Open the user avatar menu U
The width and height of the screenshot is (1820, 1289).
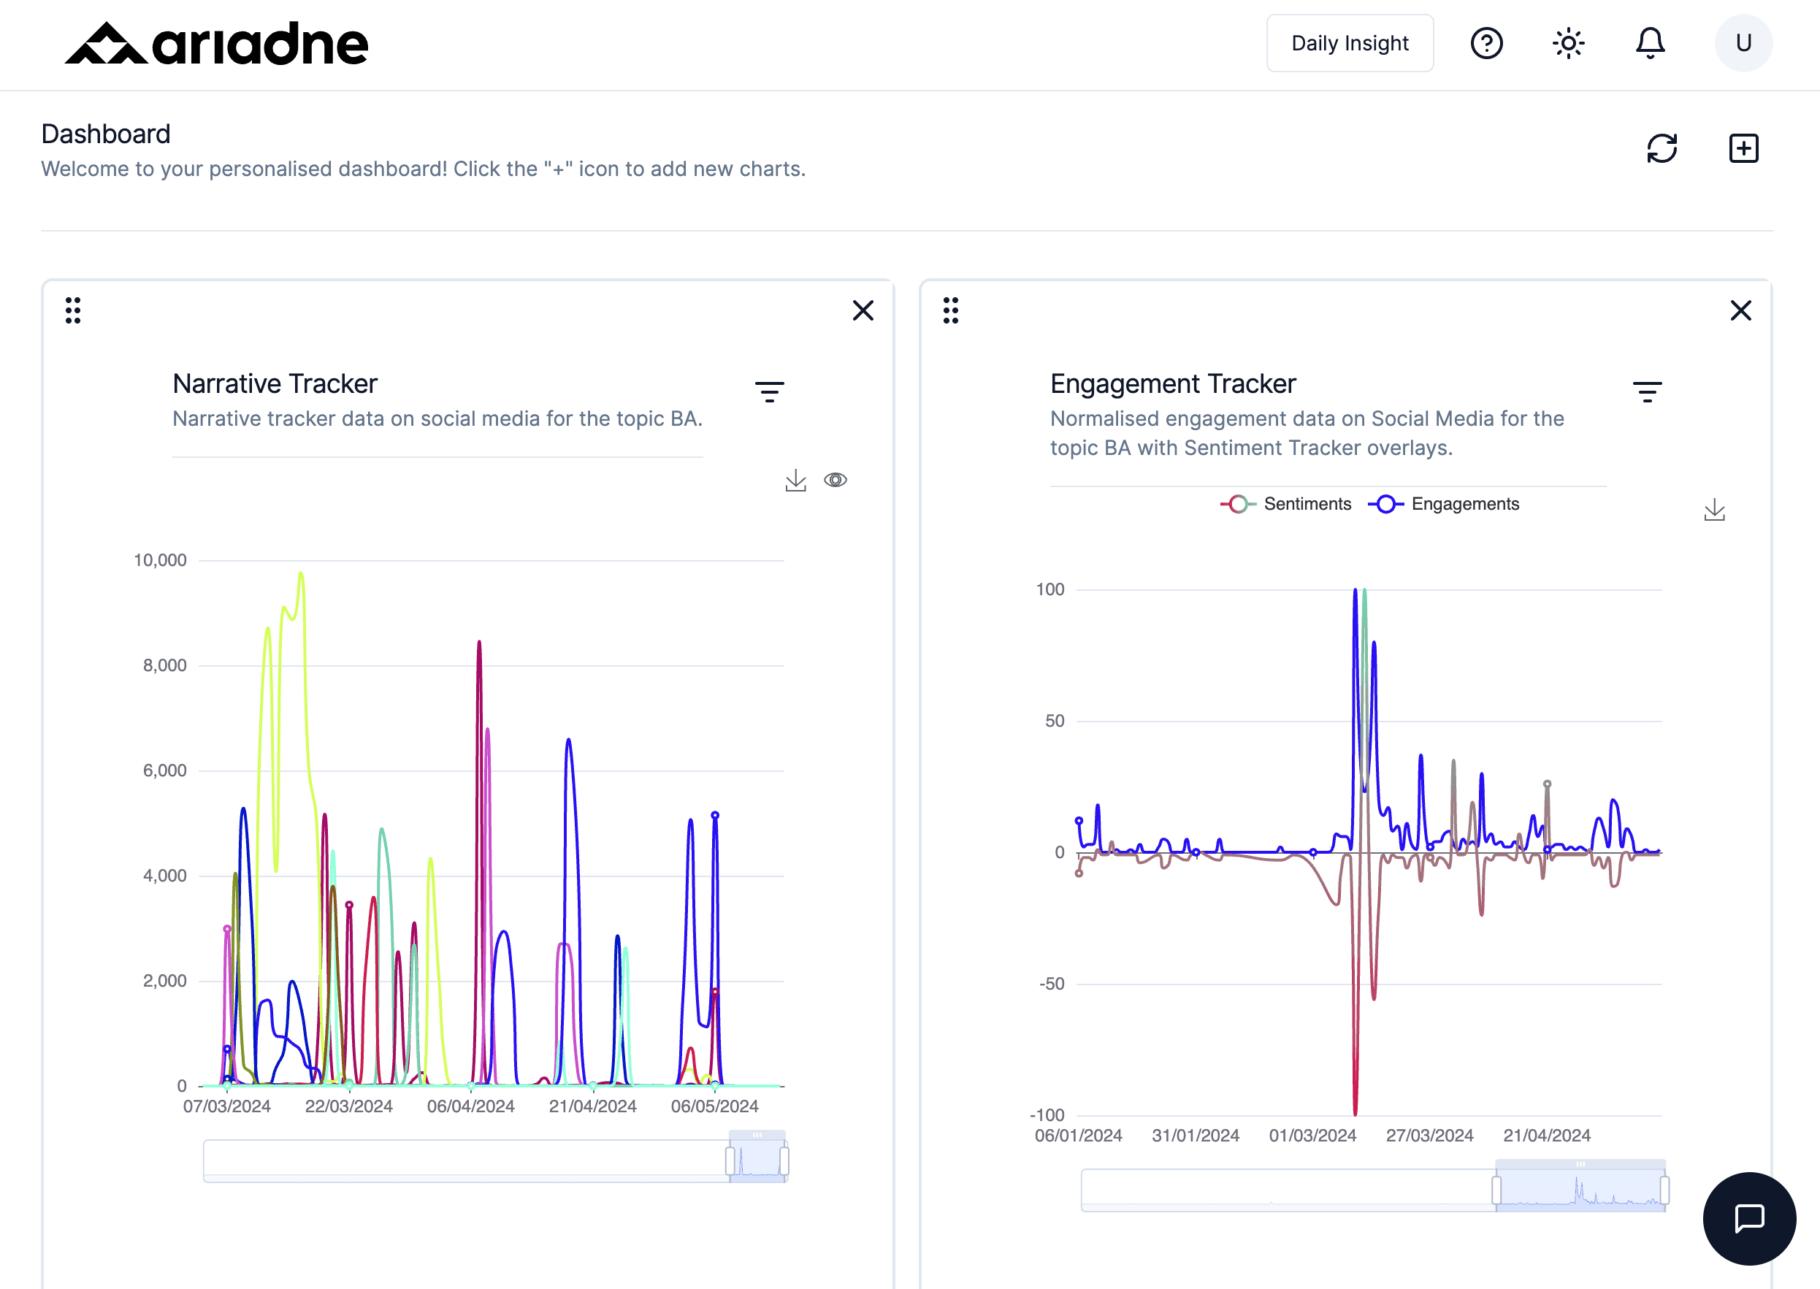pyautogui.click(x=1743, y=43)
